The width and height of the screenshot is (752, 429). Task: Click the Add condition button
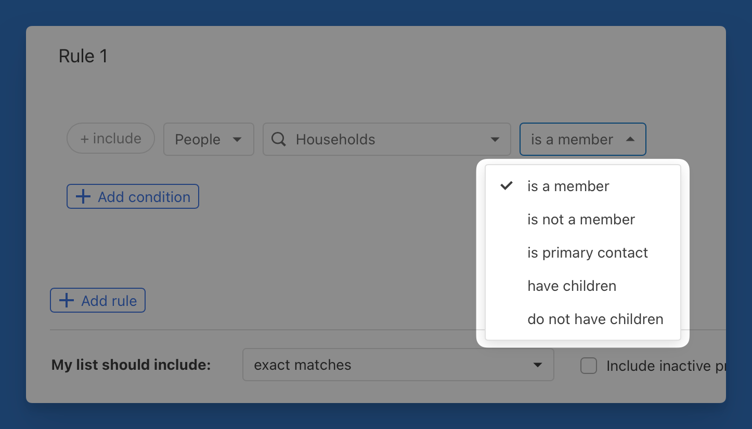coord(133,197)
